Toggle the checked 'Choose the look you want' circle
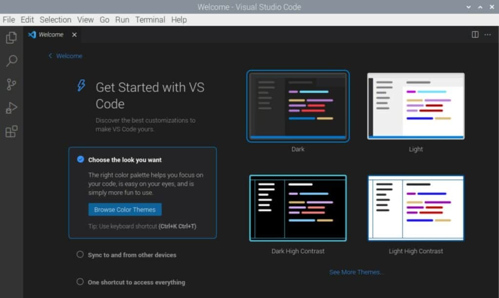This screenshot has height=298, width=499. (80, 159)
